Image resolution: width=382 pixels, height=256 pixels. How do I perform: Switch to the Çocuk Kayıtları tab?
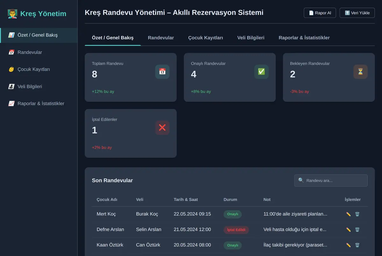[206, 38]
